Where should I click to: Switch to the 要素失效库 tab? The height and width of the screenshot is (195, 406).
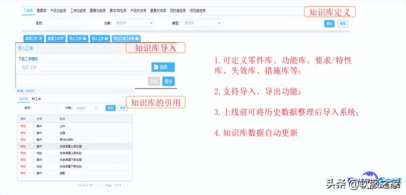pyautogui.click(x=158, y=10)
